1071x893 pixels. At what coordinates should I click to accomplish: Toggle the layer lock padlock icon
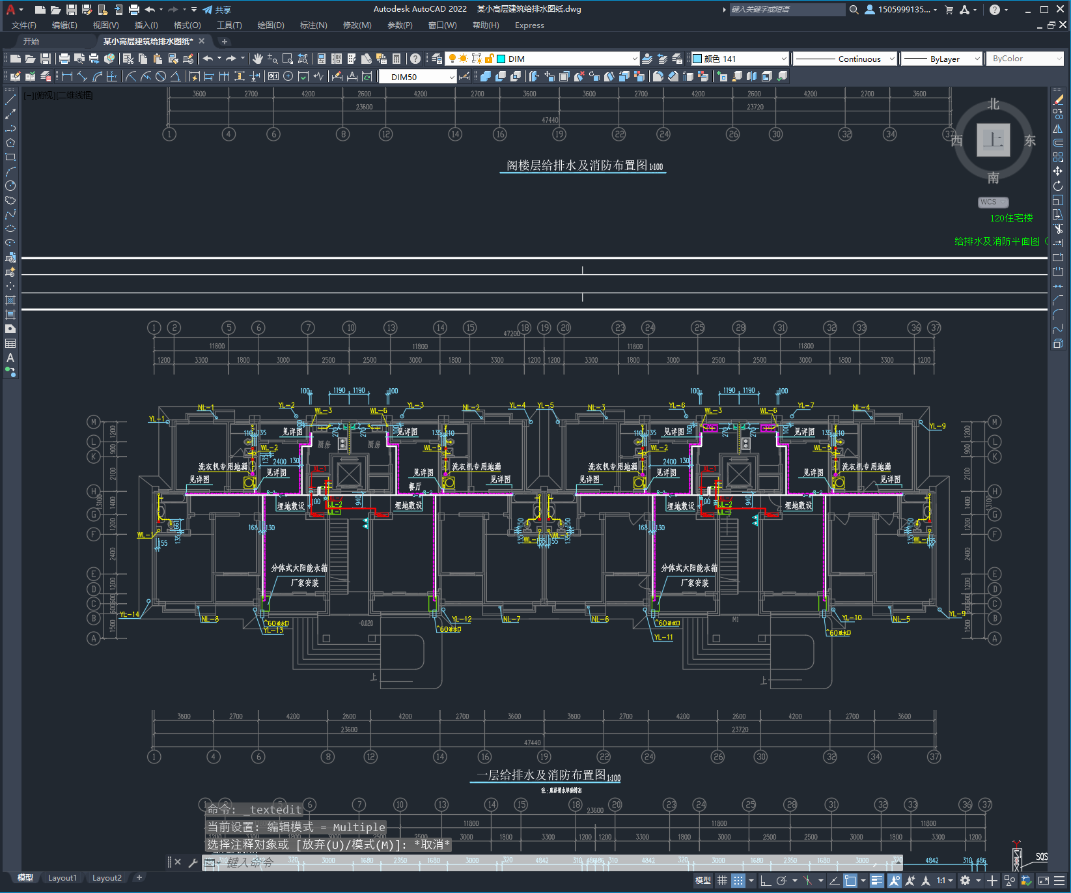coord(490,59)
